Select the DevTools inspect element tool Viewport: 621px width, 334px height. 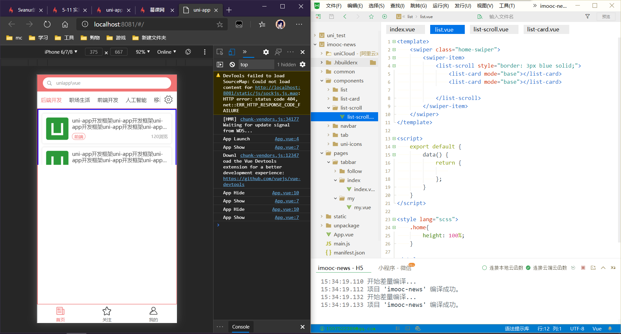220,52
